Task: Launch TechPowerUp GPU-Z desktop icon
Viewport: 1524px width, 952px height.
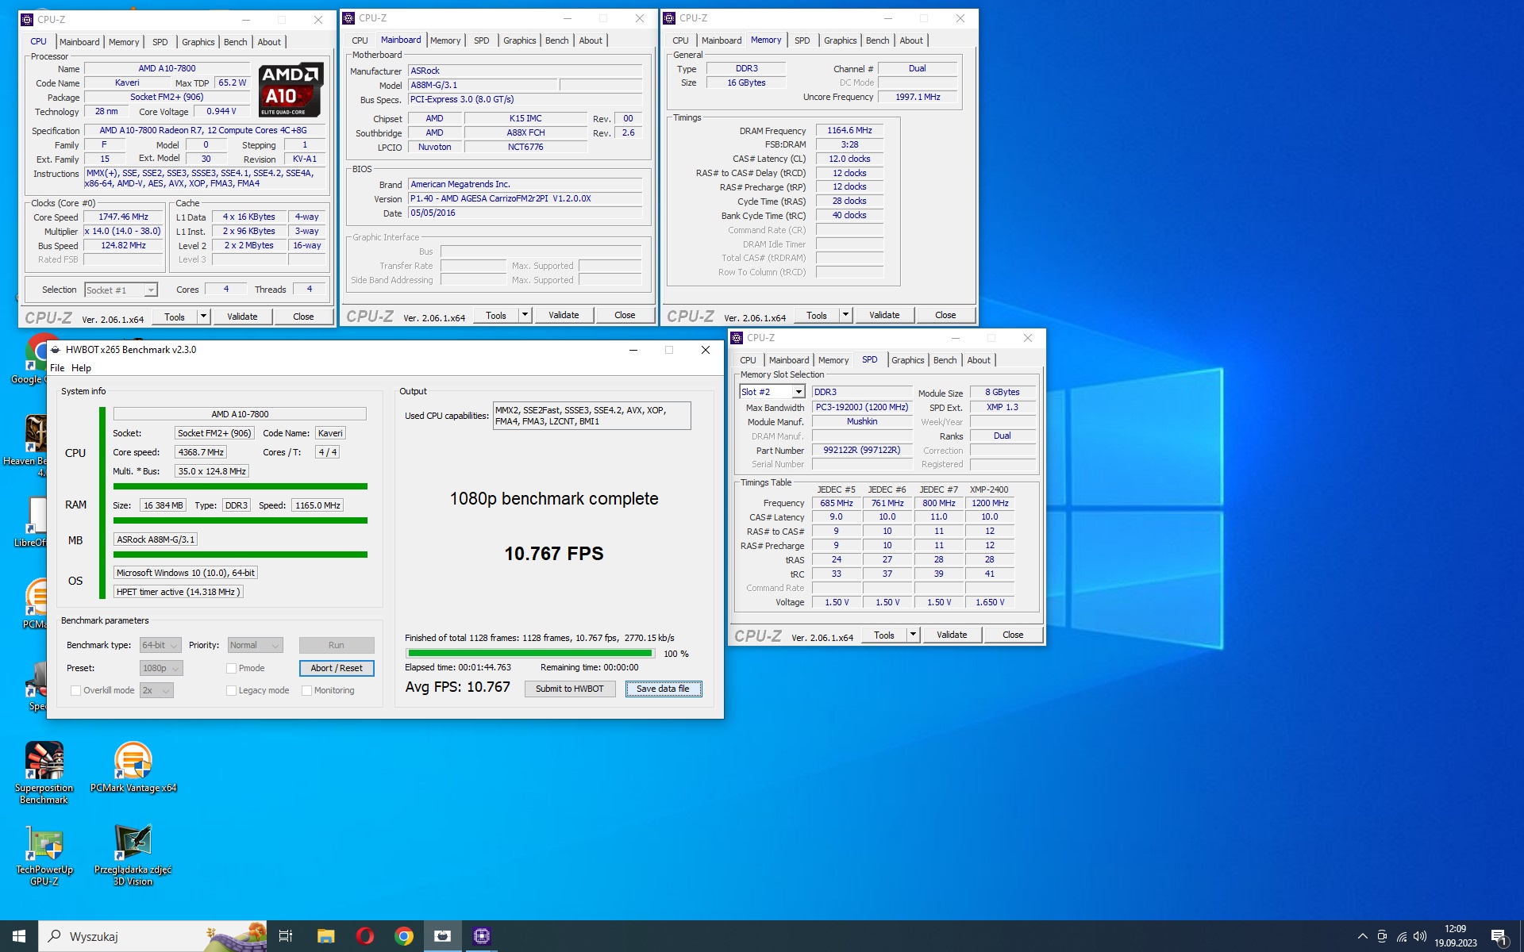Action: click(x=44, y=855)
